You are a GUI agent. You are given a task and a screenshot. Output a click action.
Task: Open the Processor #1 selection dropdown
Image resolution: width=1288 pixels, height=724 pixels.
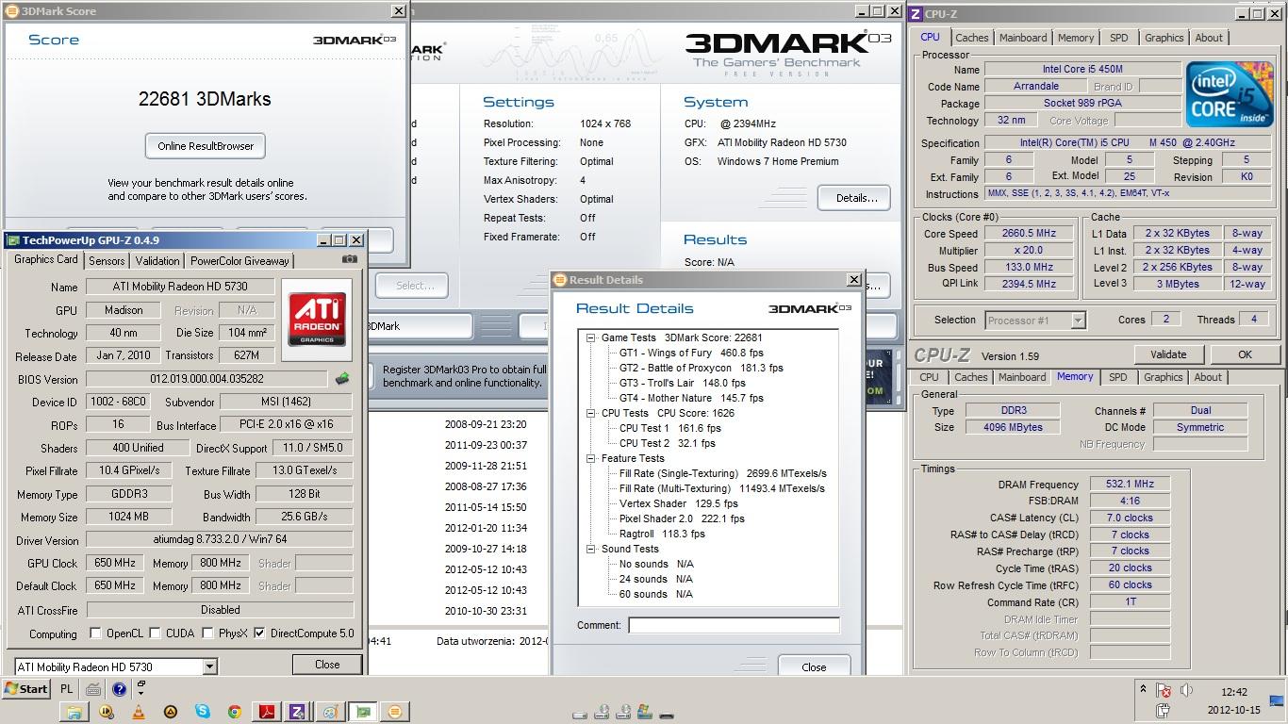pos(1078,321)
